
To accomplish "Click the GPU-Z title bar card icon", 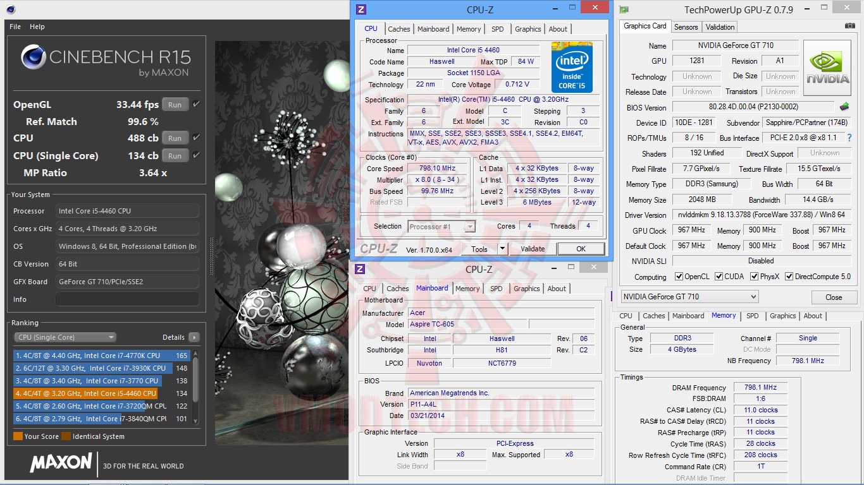I will click(x=624, y=9).
